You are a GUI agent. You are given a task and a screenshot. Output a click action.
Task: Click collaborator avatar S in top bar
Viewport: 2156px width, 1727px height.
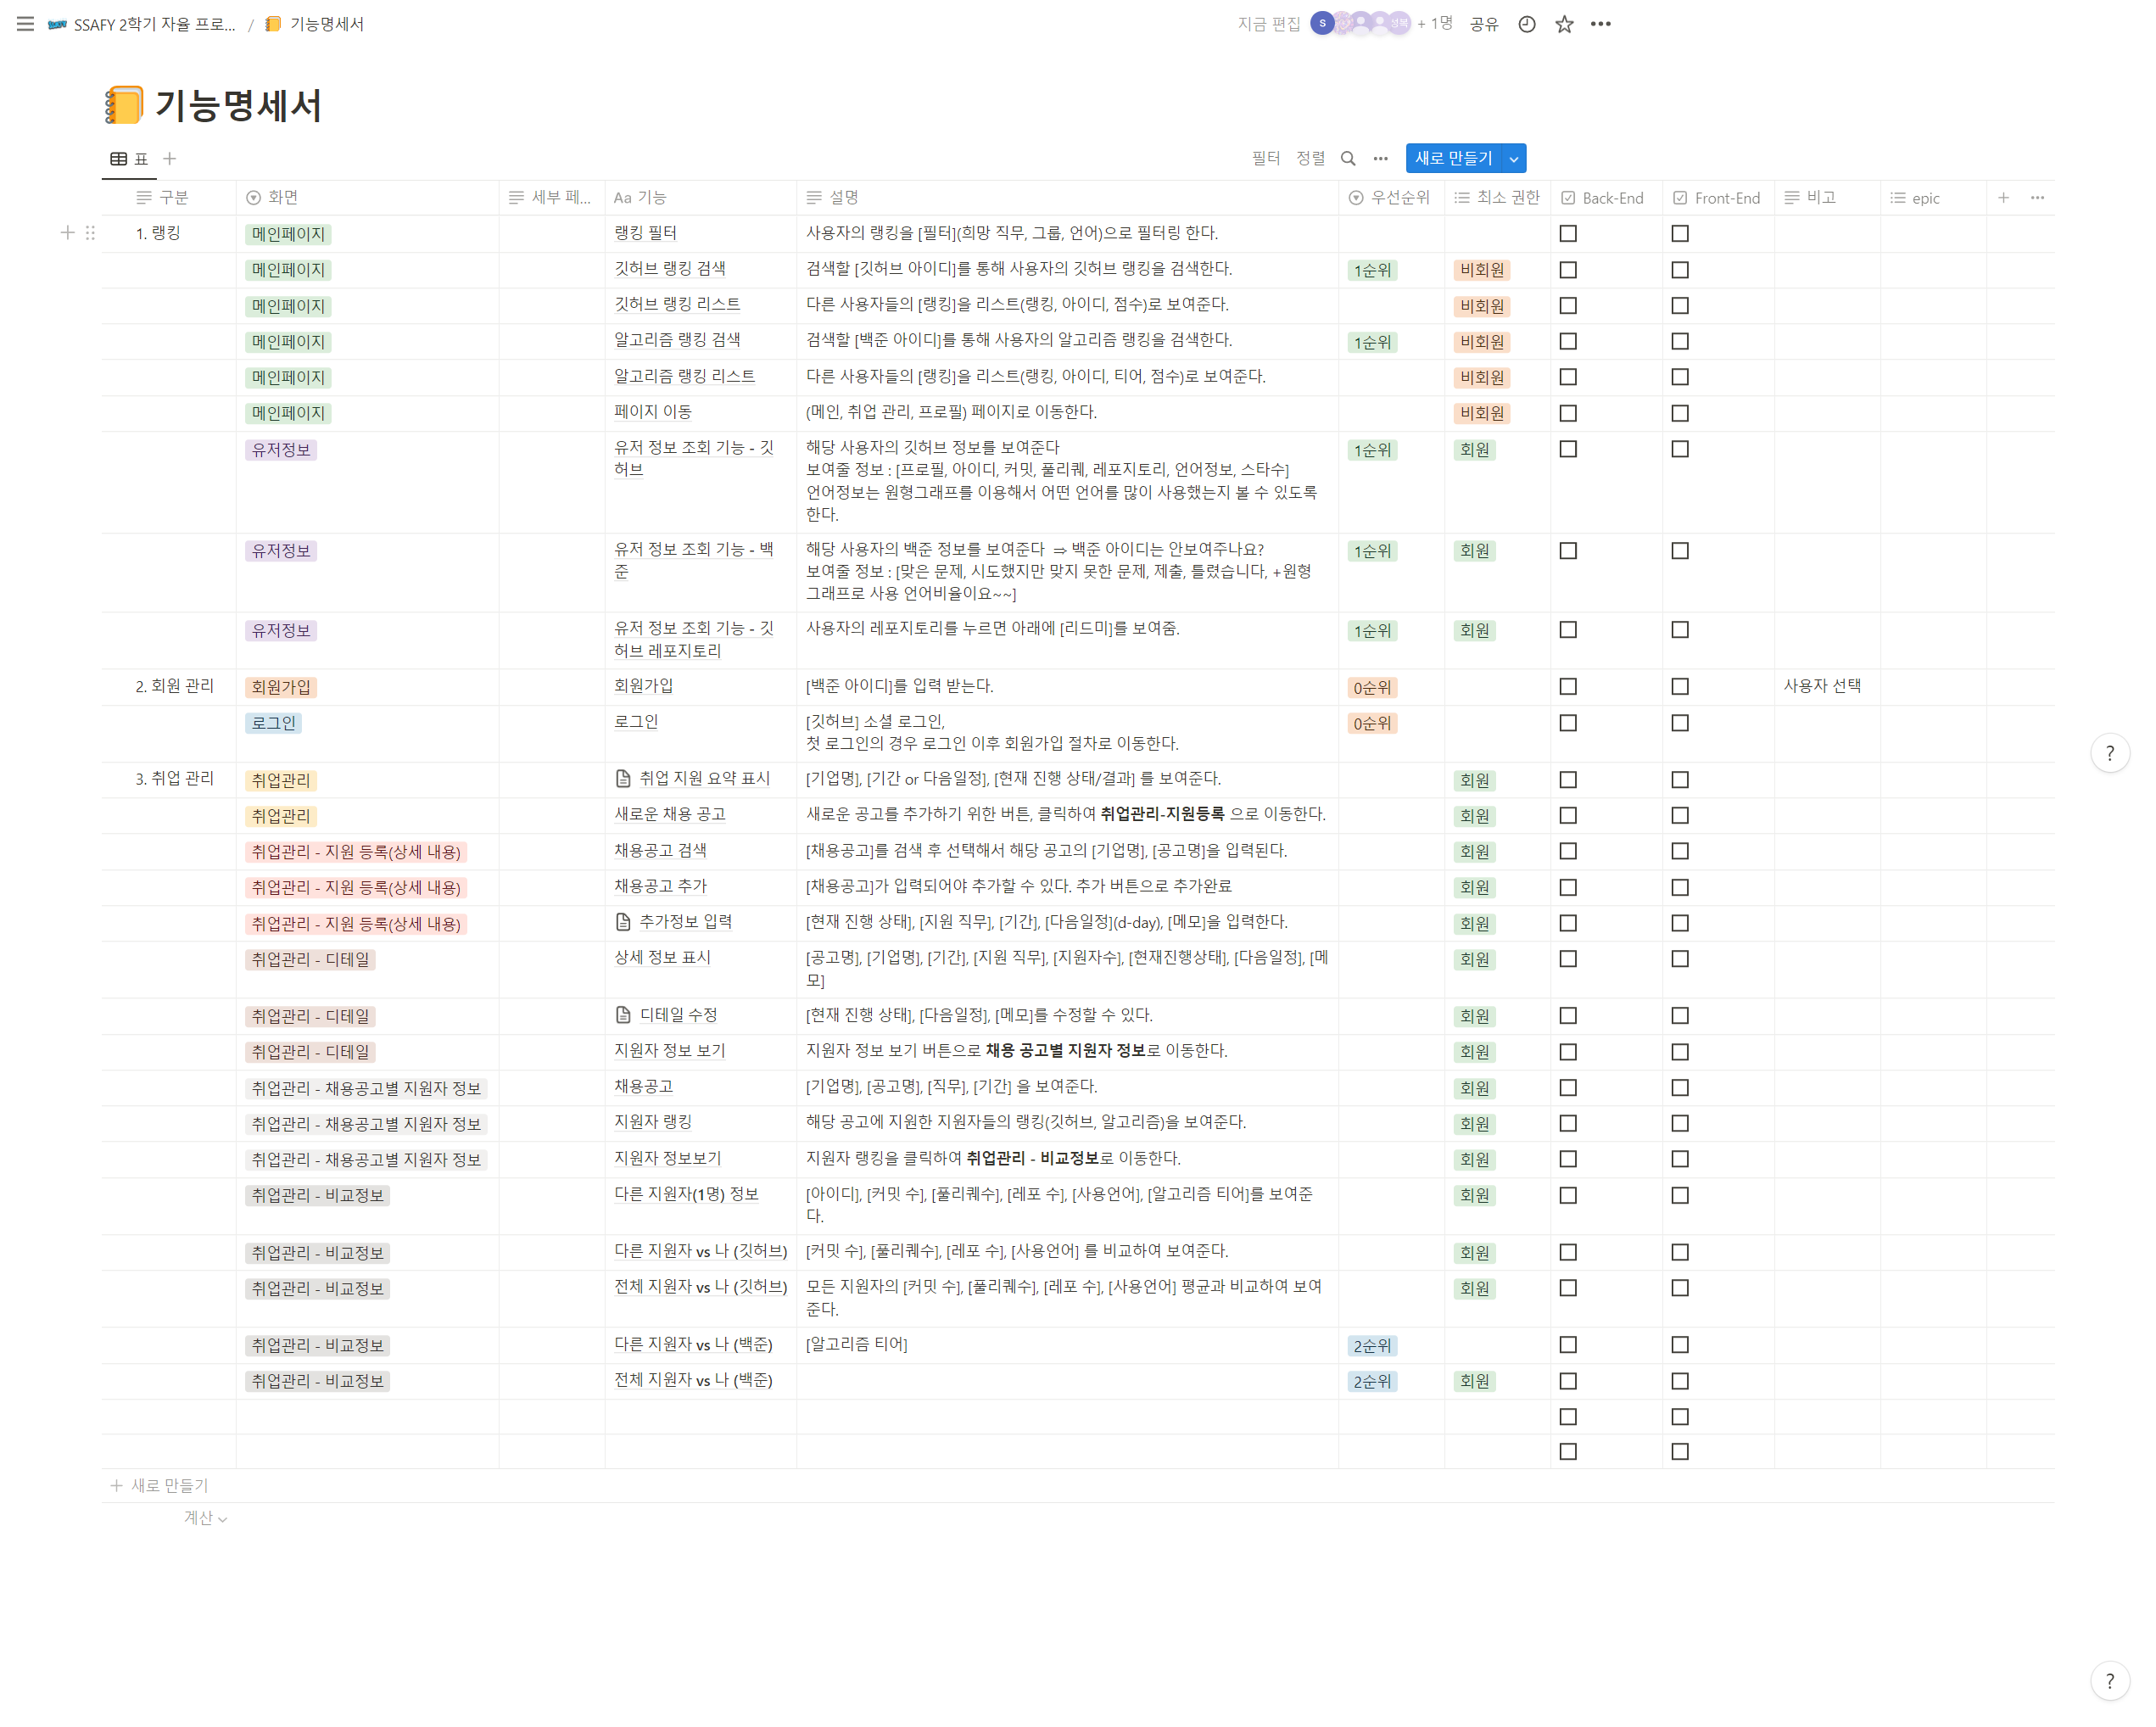(x=1321, y=23)
